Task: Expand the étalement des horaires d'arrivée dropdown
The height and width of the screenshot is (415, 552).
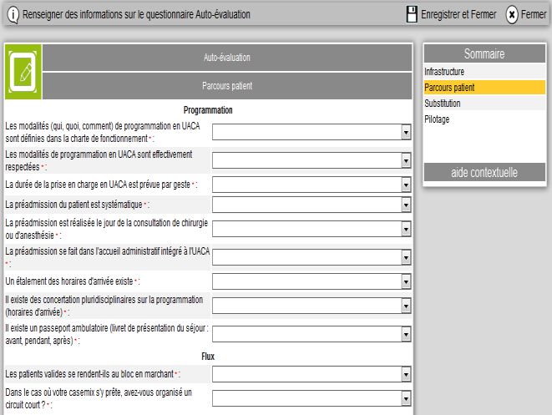Action: [x=406, y=282]
